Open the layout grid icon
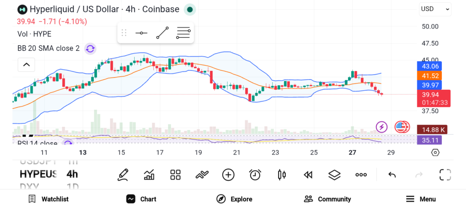Screen dimensions: 466x209 (175, 175)
